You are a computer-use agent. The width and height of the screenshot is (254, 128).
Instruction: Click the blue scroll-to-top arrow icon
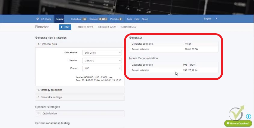pyautogui.click(x=248, y=116)
